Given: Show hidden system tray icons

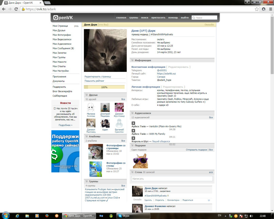Looking at the screenshot, I should (225, 216).
